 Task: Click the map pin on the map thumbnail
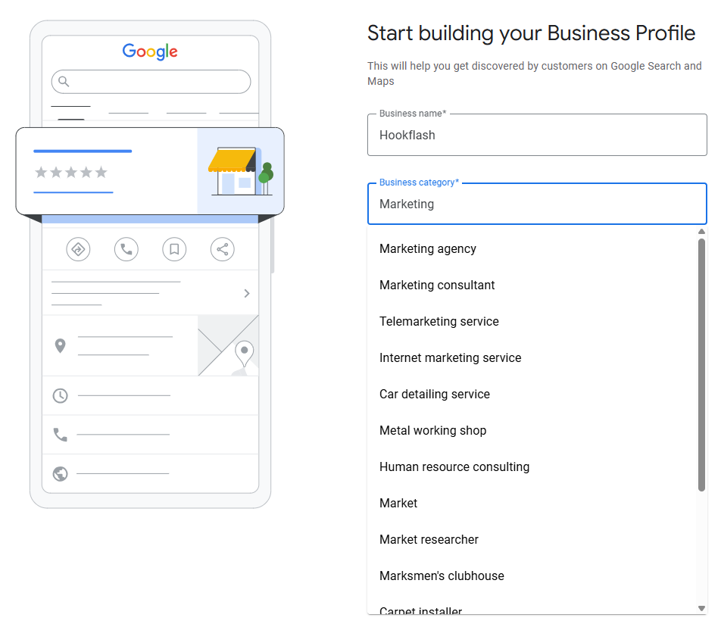(x=244, y=353)
